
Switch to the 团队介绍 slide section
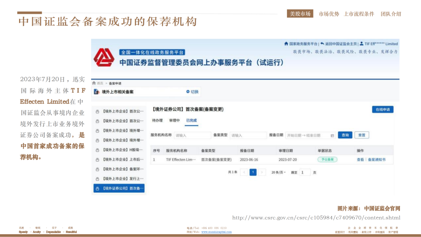[x=391, y=14]
